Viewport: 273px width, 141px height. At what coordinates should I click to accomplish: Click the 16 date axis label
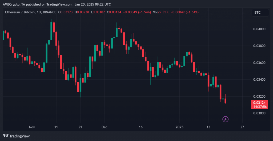click(x=141, y=127)
